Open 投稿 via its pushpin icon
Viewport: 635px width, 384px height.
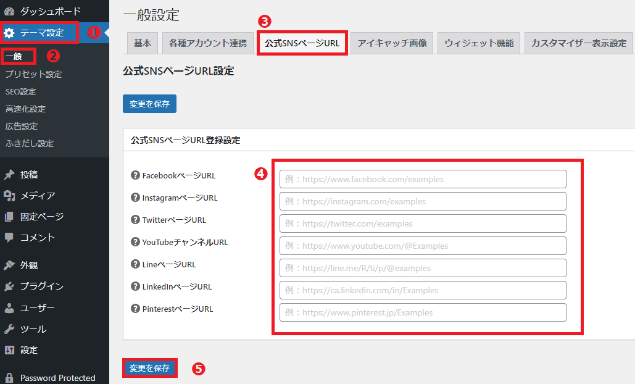pyautogui.click(x=9, y=175)
